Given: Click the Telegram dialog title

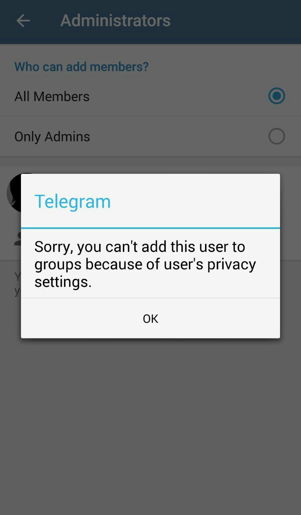Looking at the screenshot, I should click(x=73, y=201).
